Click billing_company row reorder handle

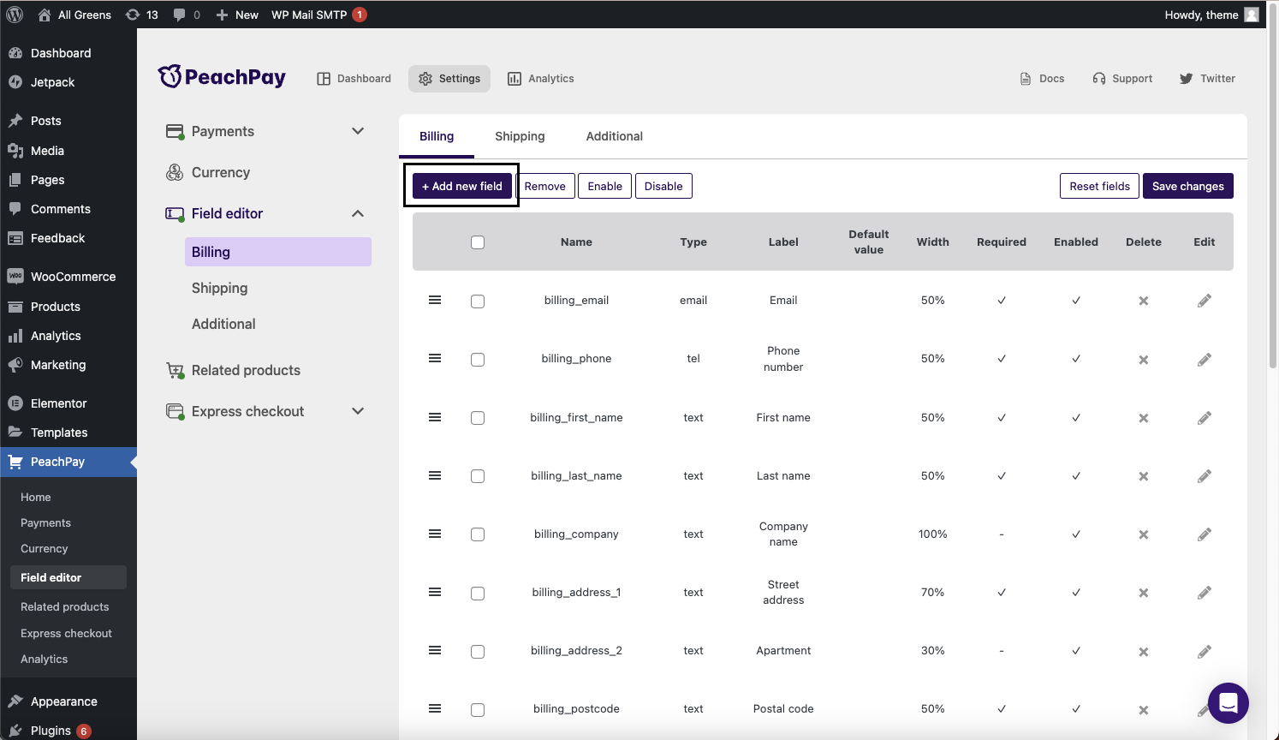tap(435, 534)
